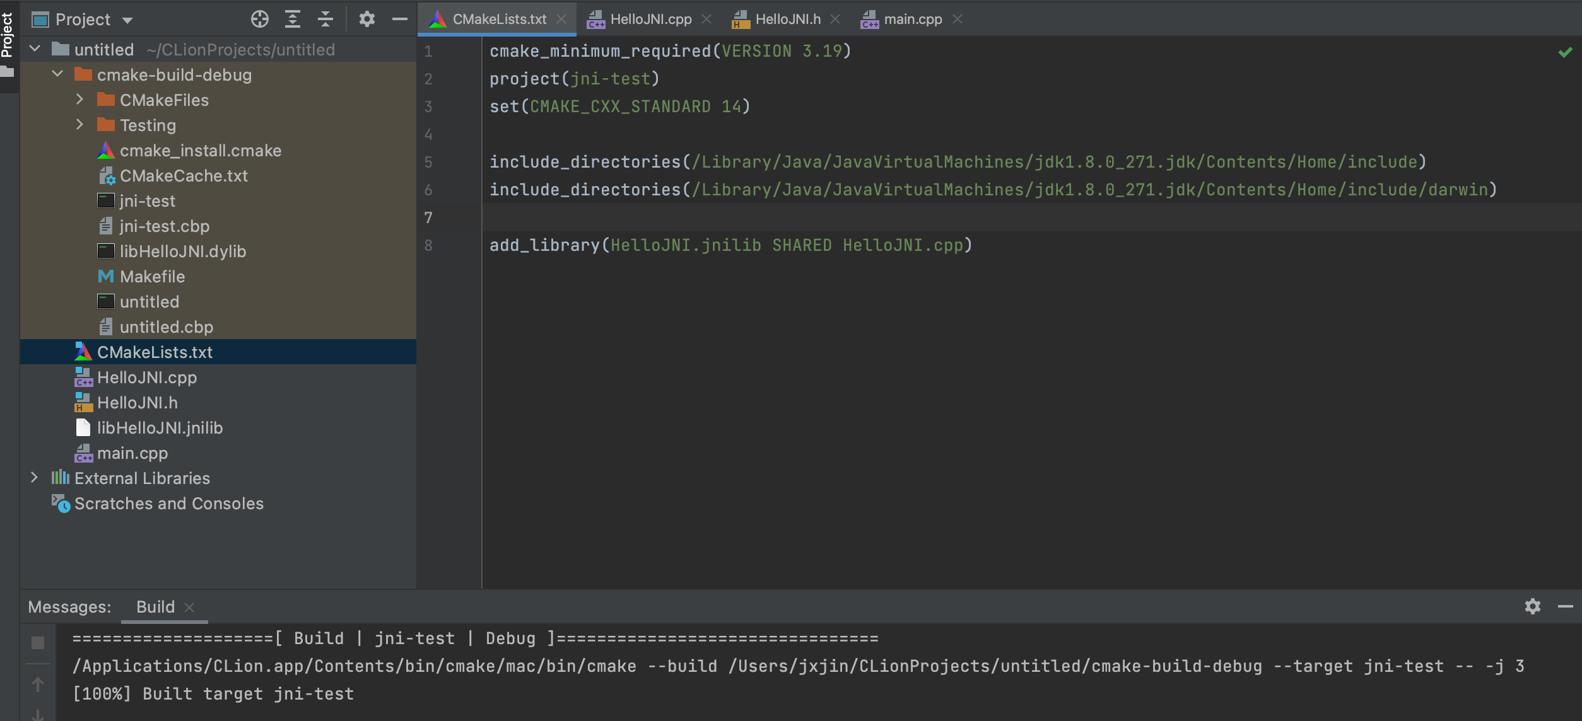Close the CMakeLists.txt editor tab
The height and width of the screenshot is (721, 1582).
point(561,20)
